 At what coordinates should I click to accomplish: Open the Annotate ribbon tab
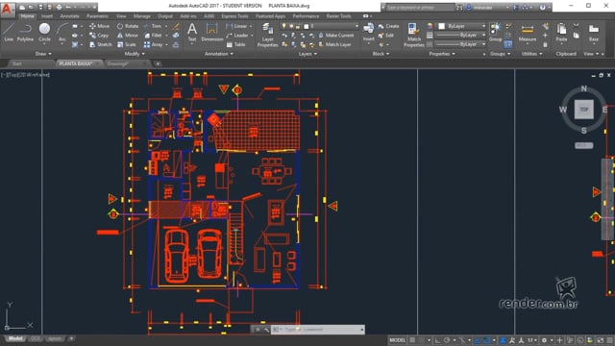69,16
